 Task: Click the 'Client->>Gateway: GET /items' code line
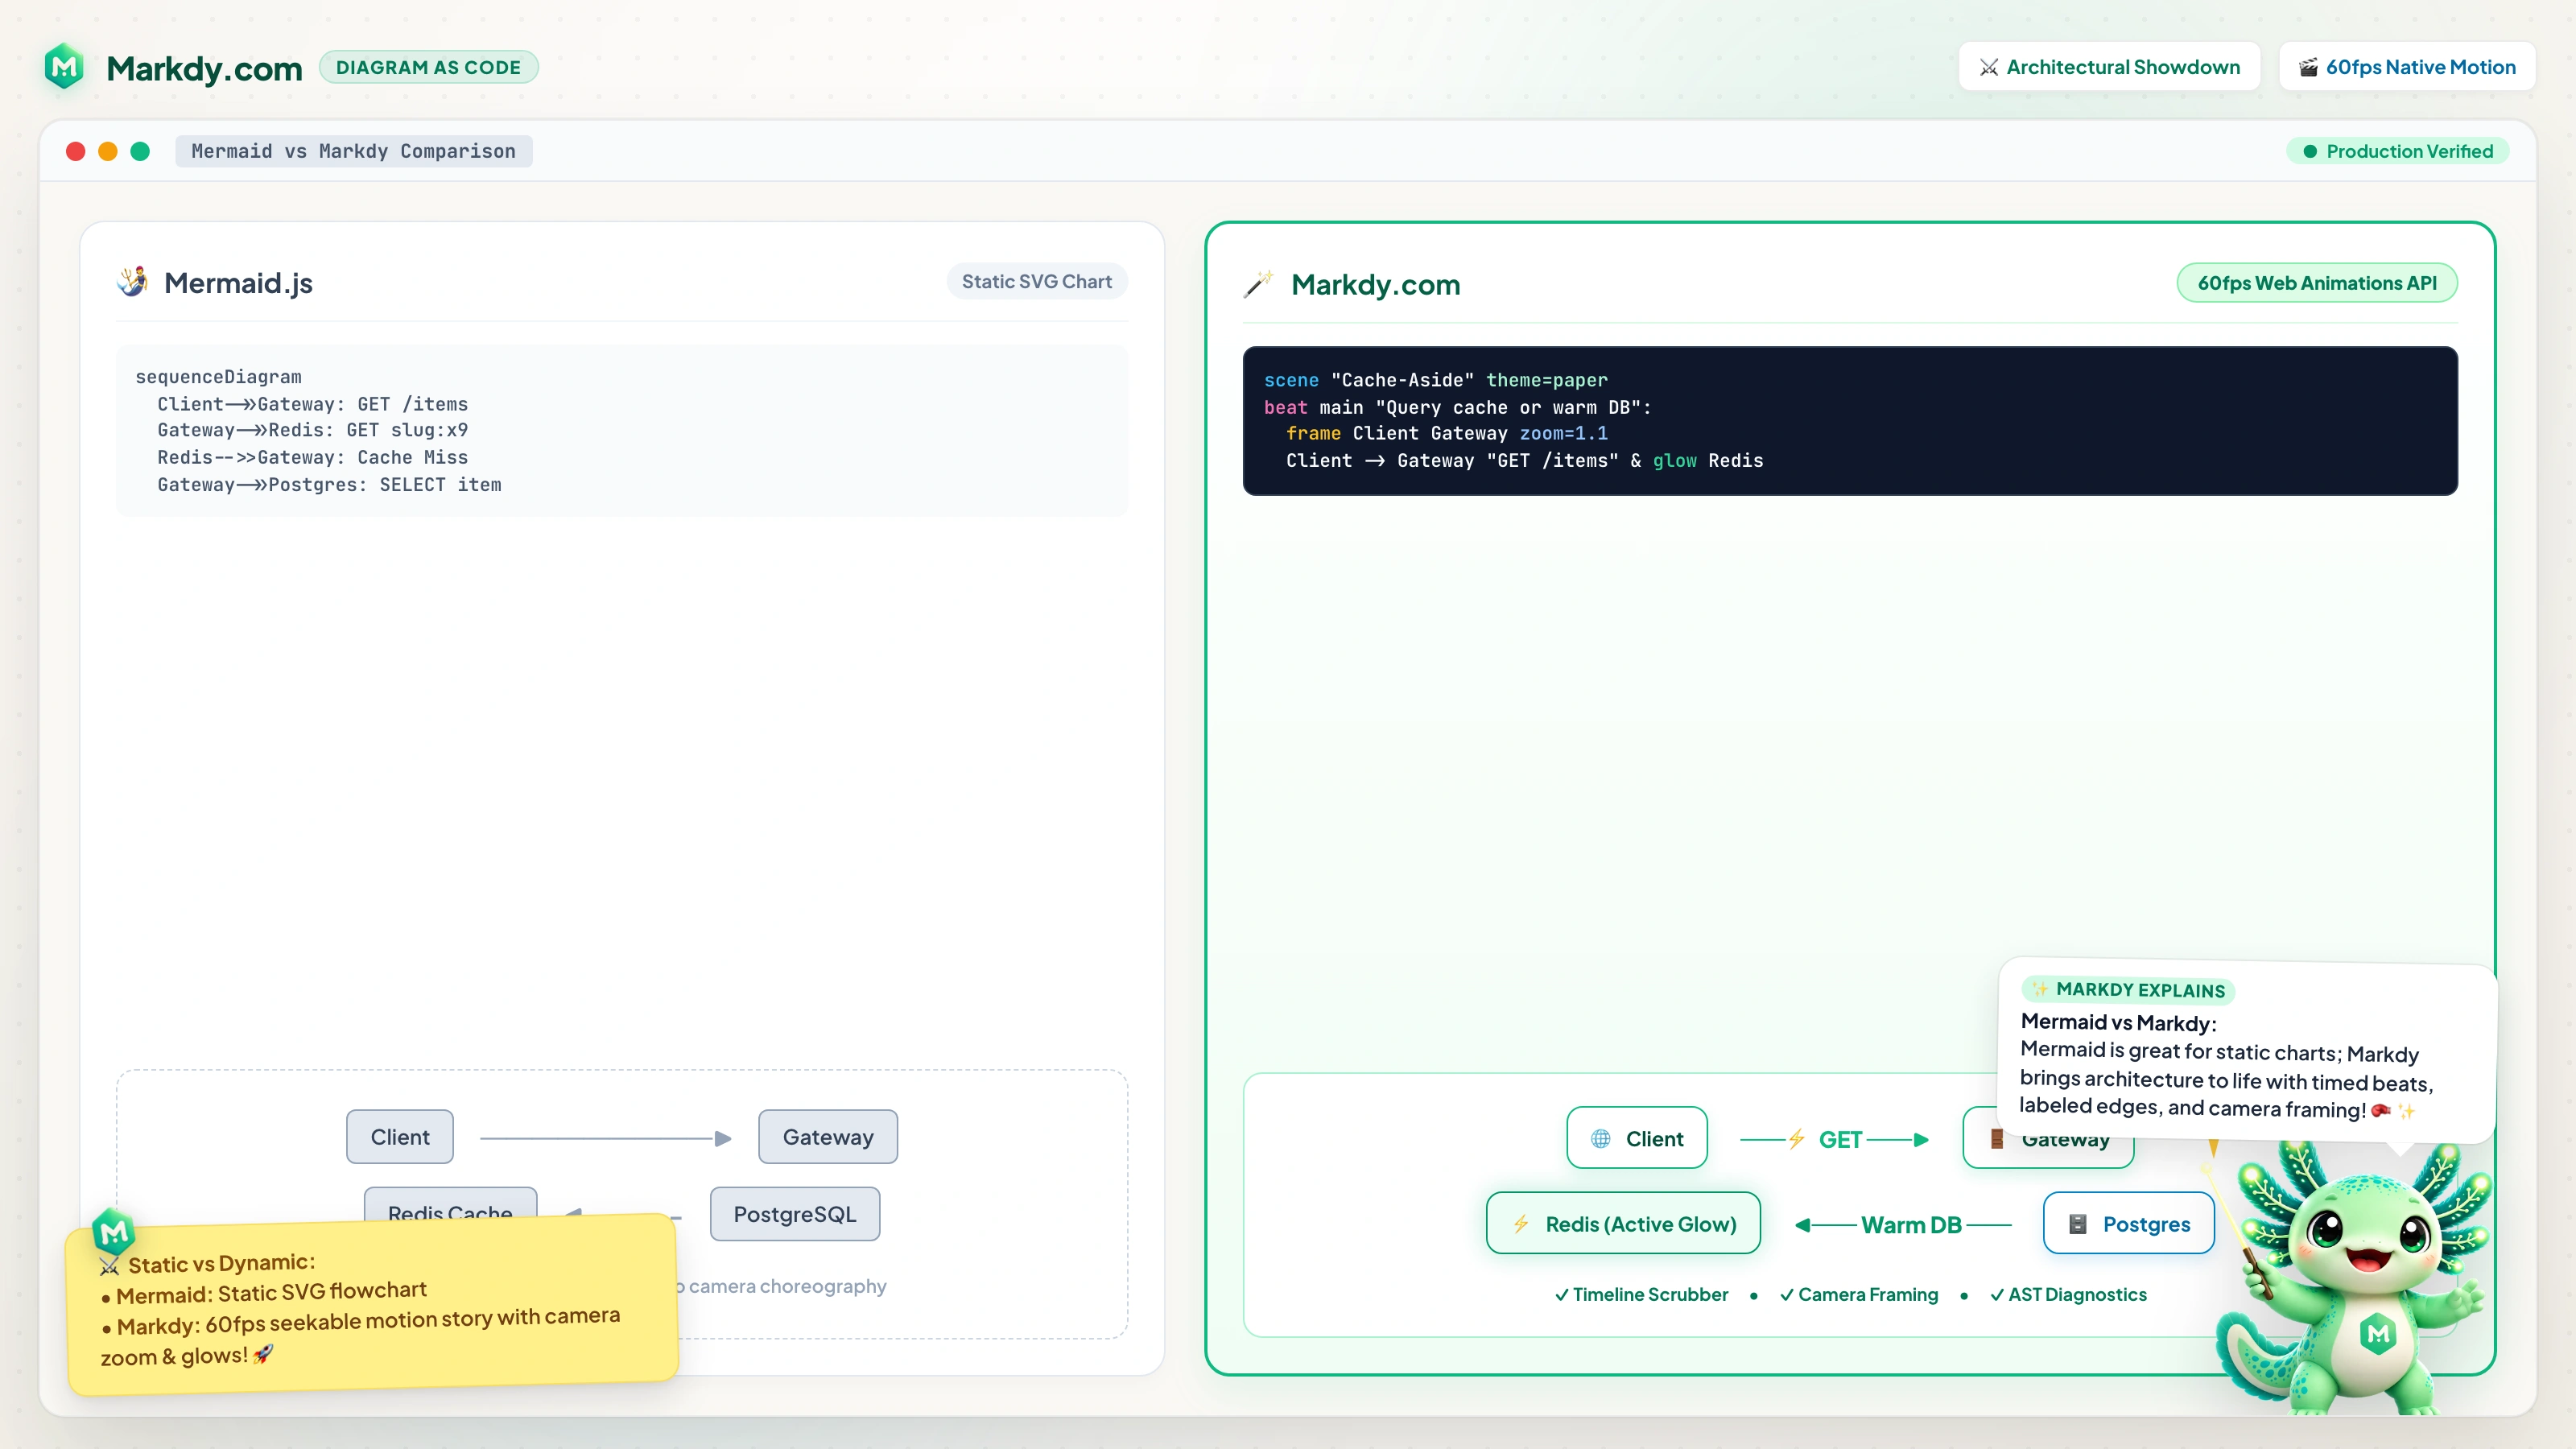[312, 404]
